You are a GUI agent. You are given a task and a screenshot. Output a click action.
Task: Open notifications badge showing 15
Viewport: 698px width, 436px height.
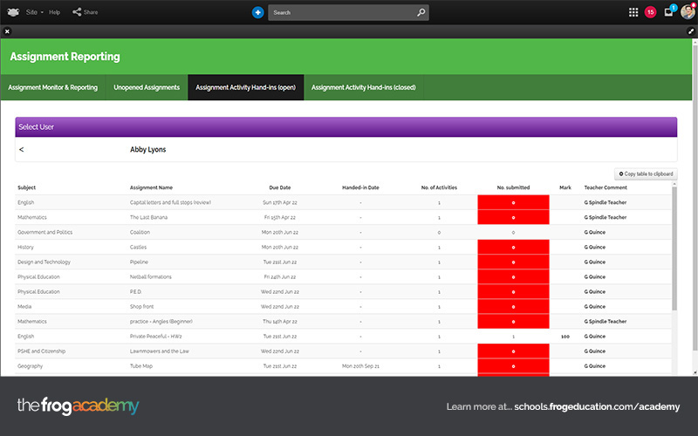tap(650, 12)
